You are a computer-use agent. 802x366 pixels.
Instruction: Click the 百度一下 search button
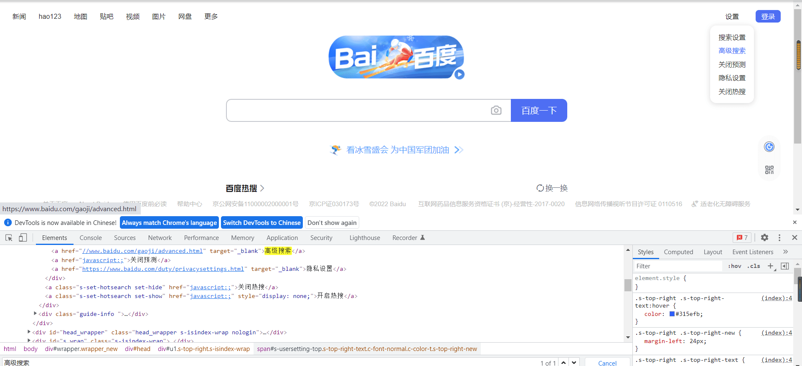[539, 110]
